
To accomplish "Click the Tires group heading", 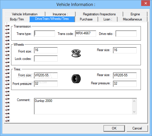I will (x=17, y=69).
